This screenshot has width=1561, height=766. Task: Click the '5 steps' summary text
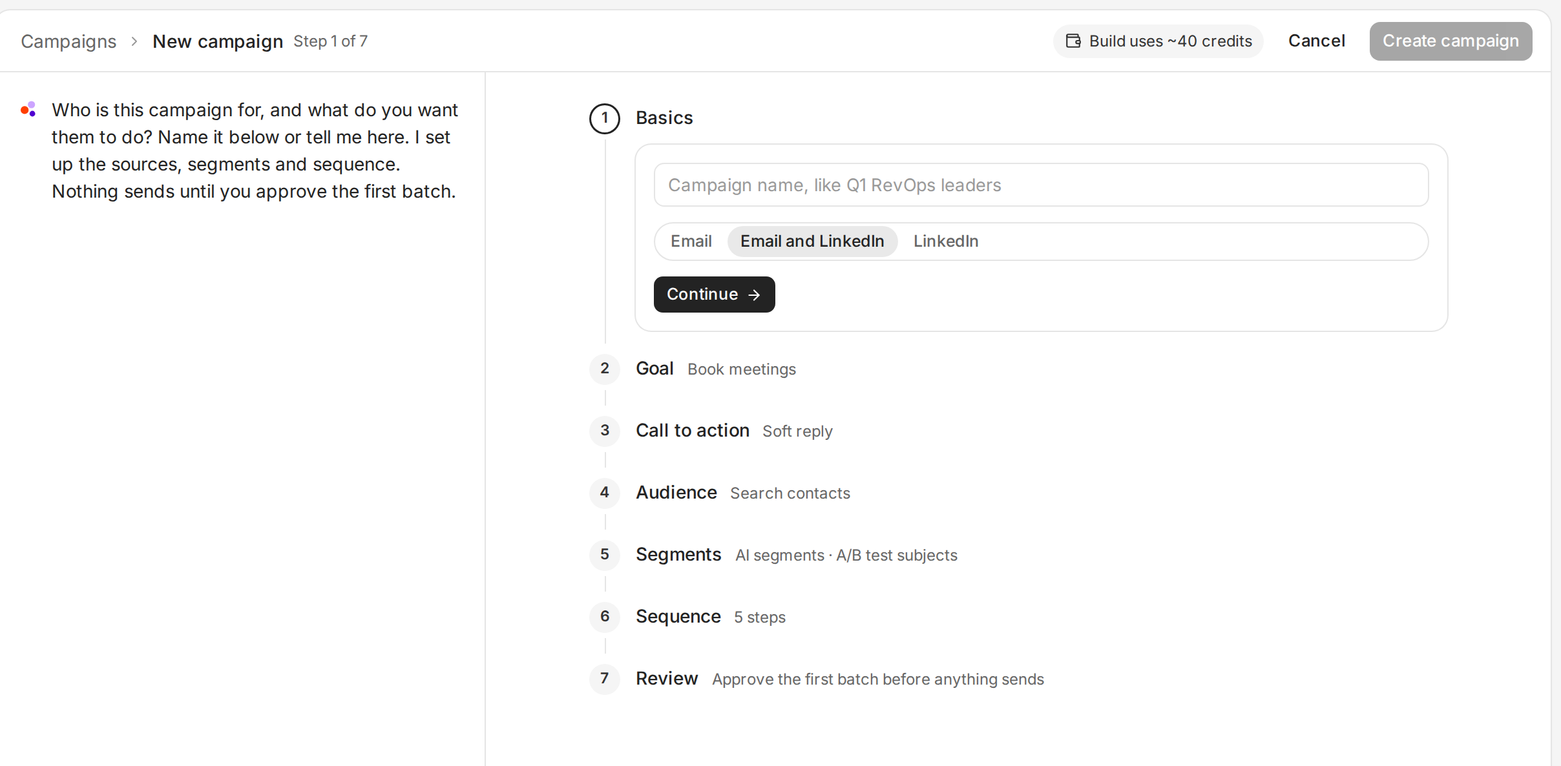760,617
